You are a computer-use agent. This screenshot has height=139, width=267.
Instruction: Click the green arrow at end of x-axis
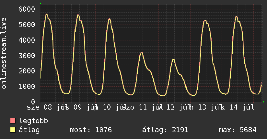pos(263,102)
